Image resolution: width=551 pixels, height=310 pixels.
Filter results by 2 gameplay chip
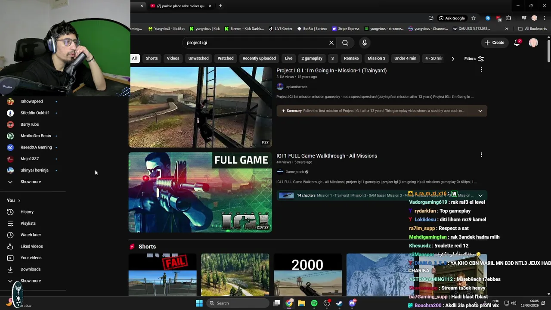pos(312,59)
